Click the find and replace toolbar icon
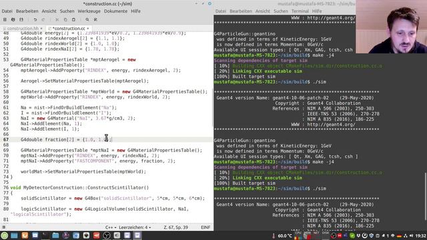427x240 pixels. 95,19
